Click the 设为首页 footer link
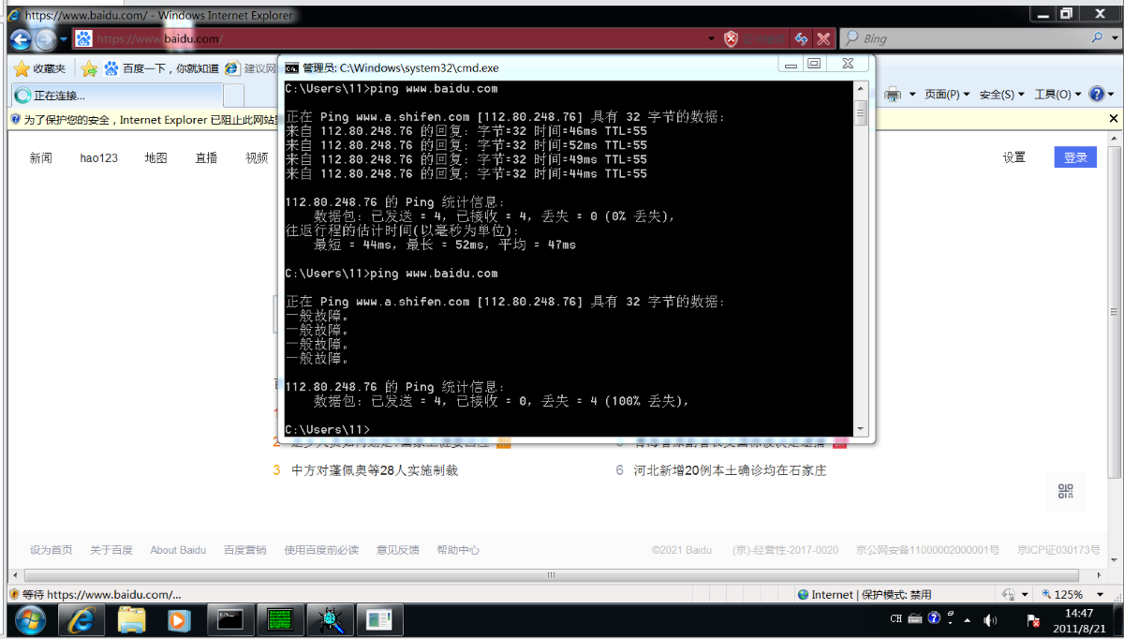This screenshot has width=1124, height=639. 52,550
